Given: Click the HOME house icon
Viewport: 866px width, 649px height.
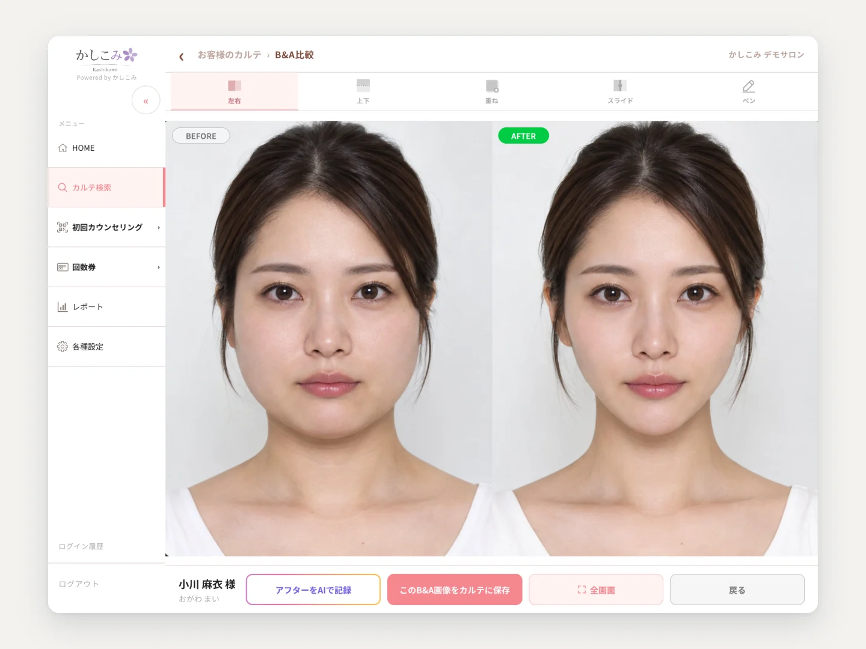Looking at the screenshot, I should [63, 148].
